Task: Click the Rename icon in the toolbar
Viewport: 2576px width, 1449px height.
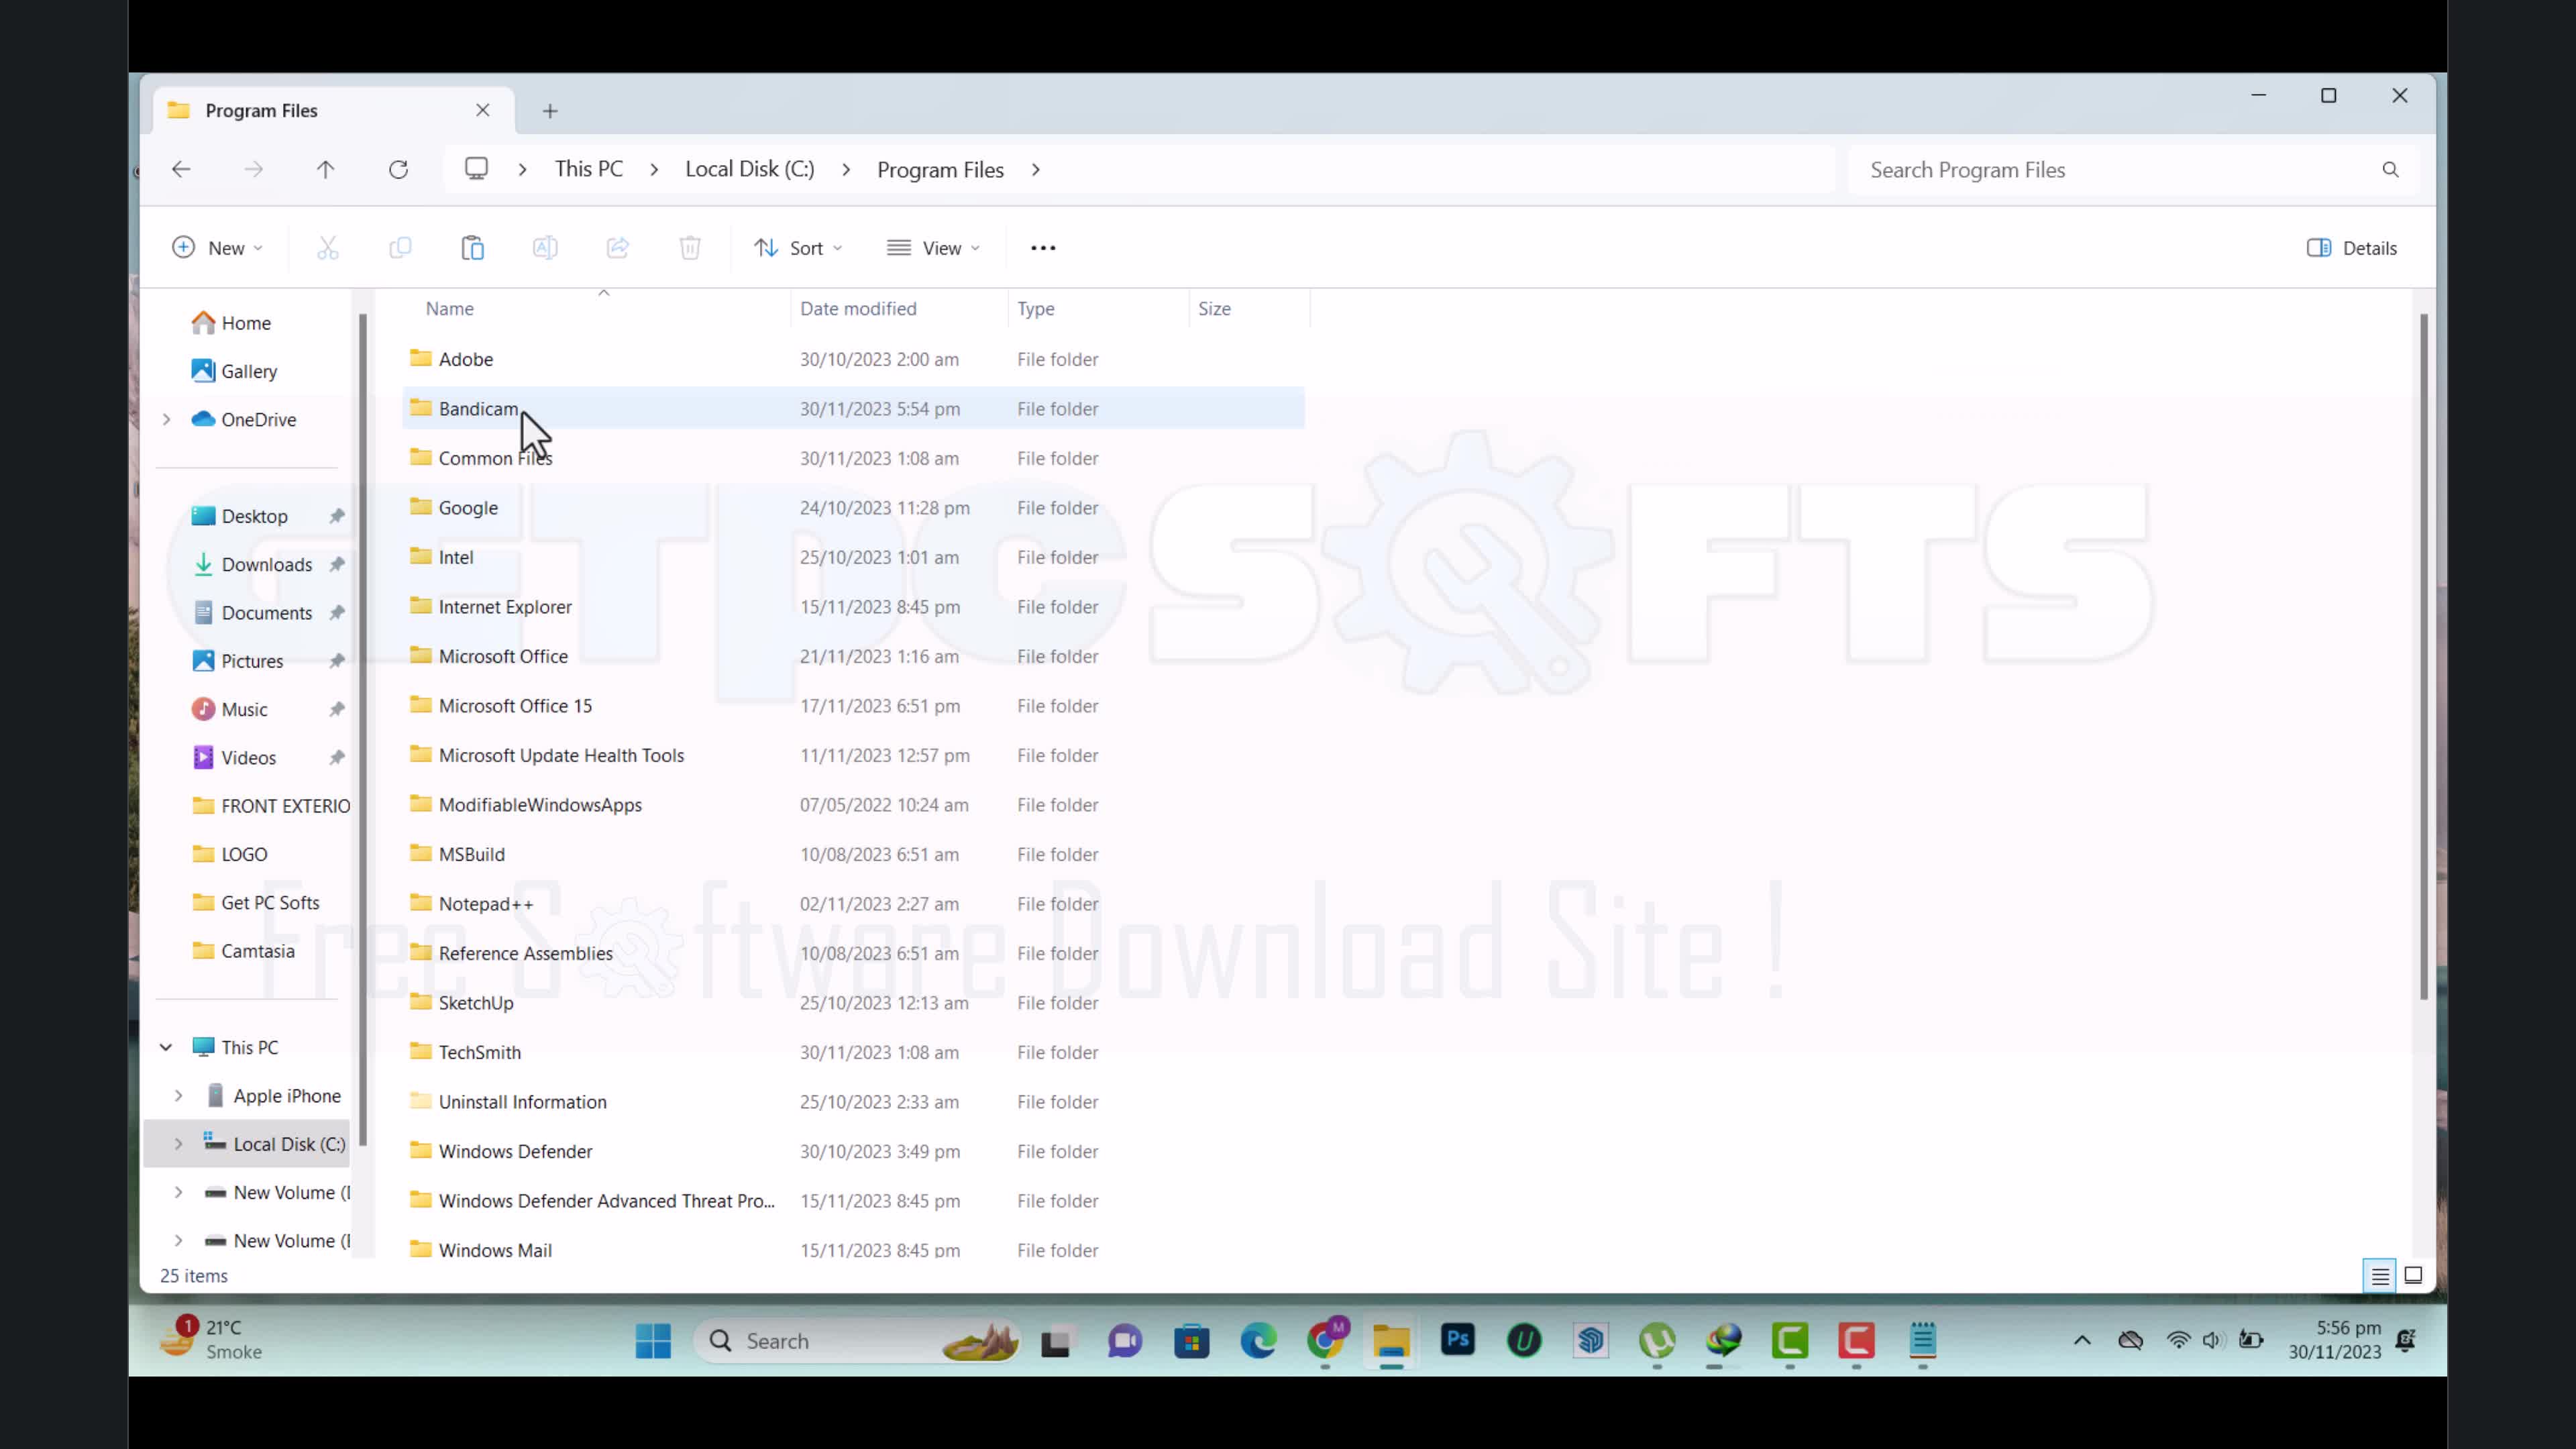Action: [545, 248]
